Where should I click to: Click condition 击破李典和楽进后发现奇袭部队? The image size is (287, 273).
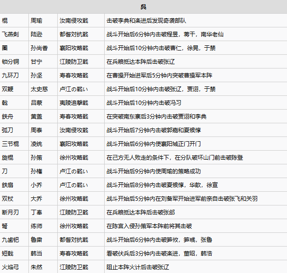[x=146, y=21]
